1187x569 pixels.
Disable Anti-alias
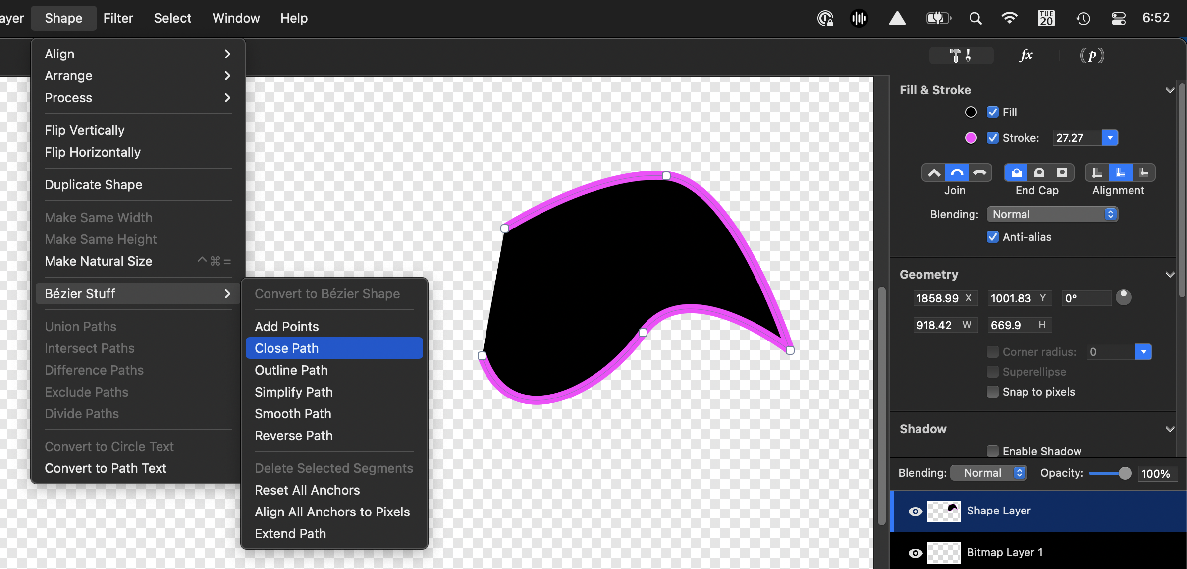992,237
